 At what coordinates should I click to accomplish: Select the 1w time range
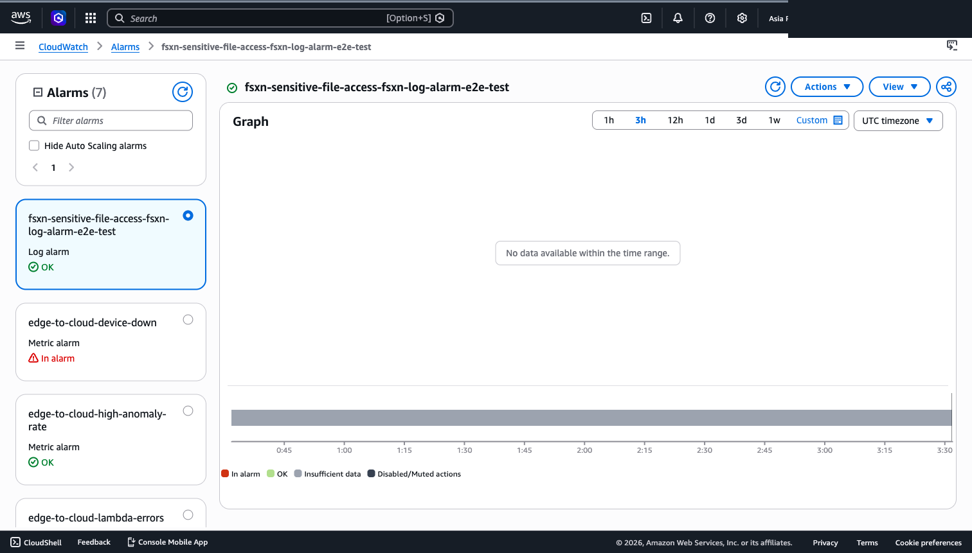774,120
